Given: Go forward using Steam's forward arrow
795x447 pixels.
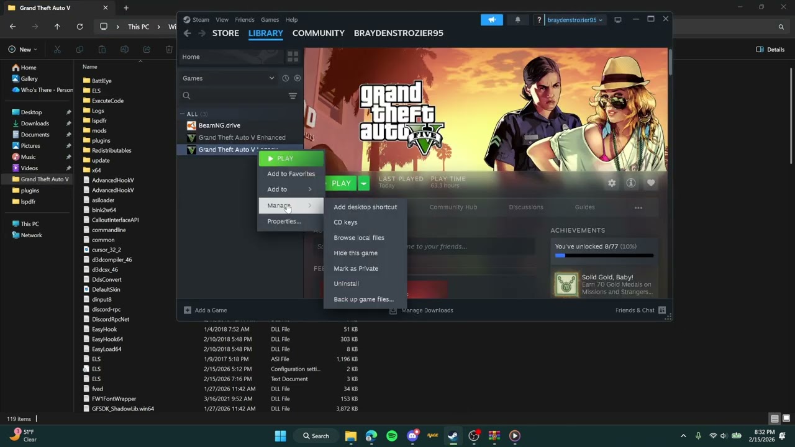Looking at the screenshot, I should [202, 33].
